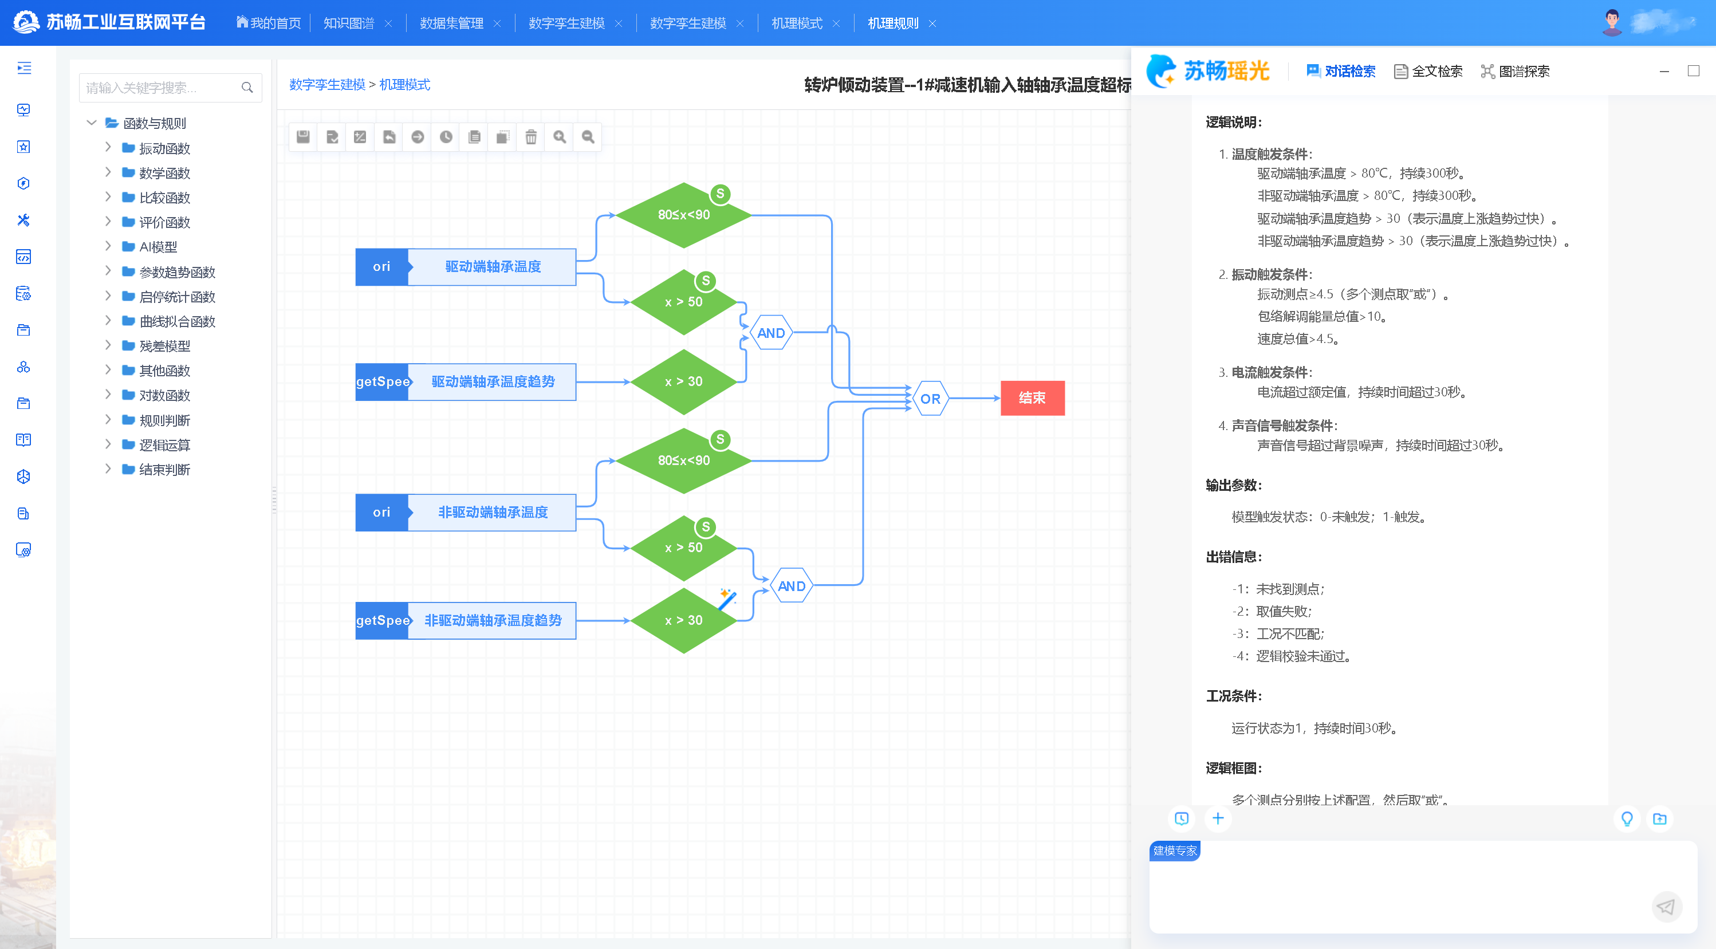The image size is (1716, 949).
Task: Toggle the left sidebar collapse icon
Action: click(x=24, y=68)
